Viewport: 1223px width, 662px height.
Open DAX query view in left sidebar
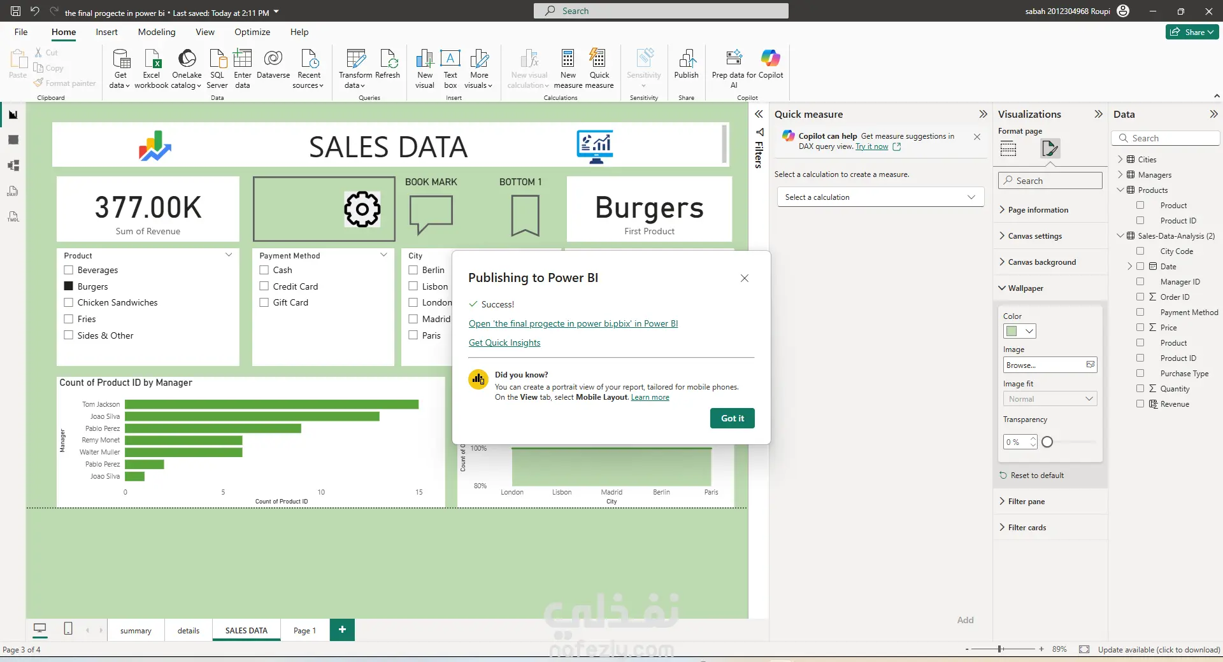coord(13,191)
